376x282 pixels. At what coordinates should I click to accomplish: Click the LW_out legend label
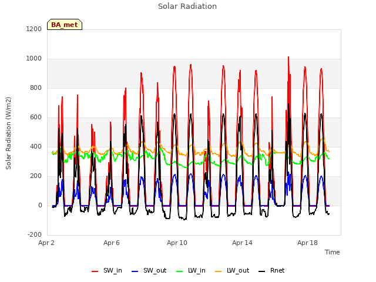[238, 271]
